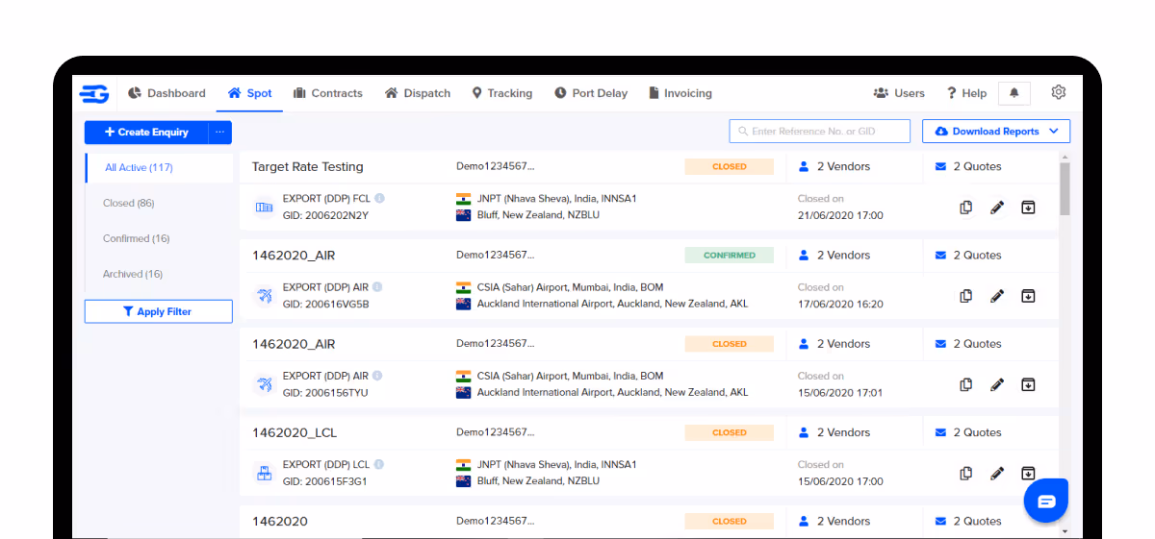
Task: Click the date 21/06/2020 17:00
Action: click(840, 215)
